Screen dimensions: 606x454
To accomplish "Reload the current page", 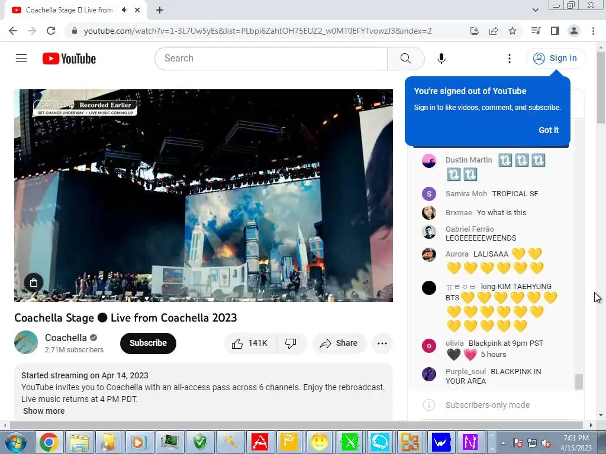I will click(x=51, y=31).
